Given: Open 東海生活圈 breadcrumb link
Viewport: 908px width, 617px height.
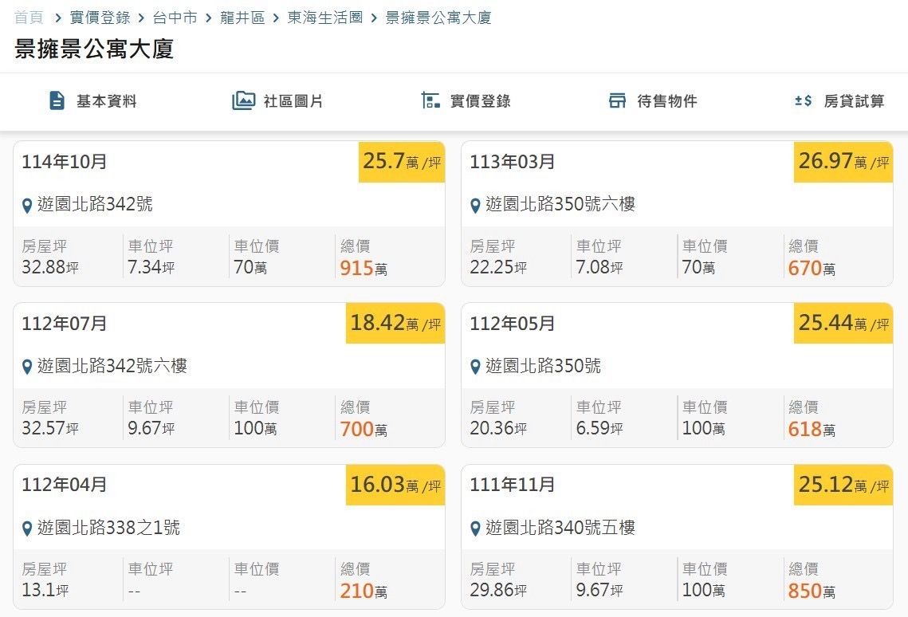Looking at the screenshot, I should point(325,18).
